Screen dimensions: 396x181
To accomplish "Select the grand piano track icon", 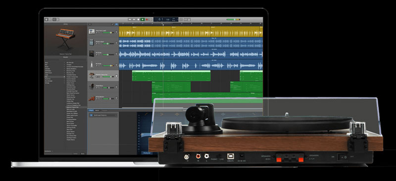I will (92, 87).
